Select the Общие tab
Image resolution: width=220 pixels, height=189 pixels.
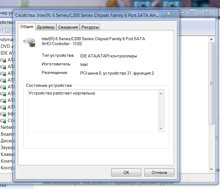click(27, 26)
